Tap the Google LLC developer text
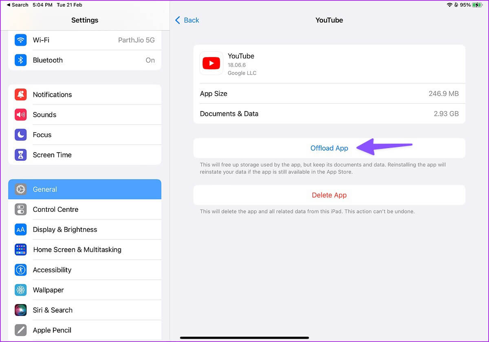The height and width of the screenshot is (342, 489). coord(242,73)
